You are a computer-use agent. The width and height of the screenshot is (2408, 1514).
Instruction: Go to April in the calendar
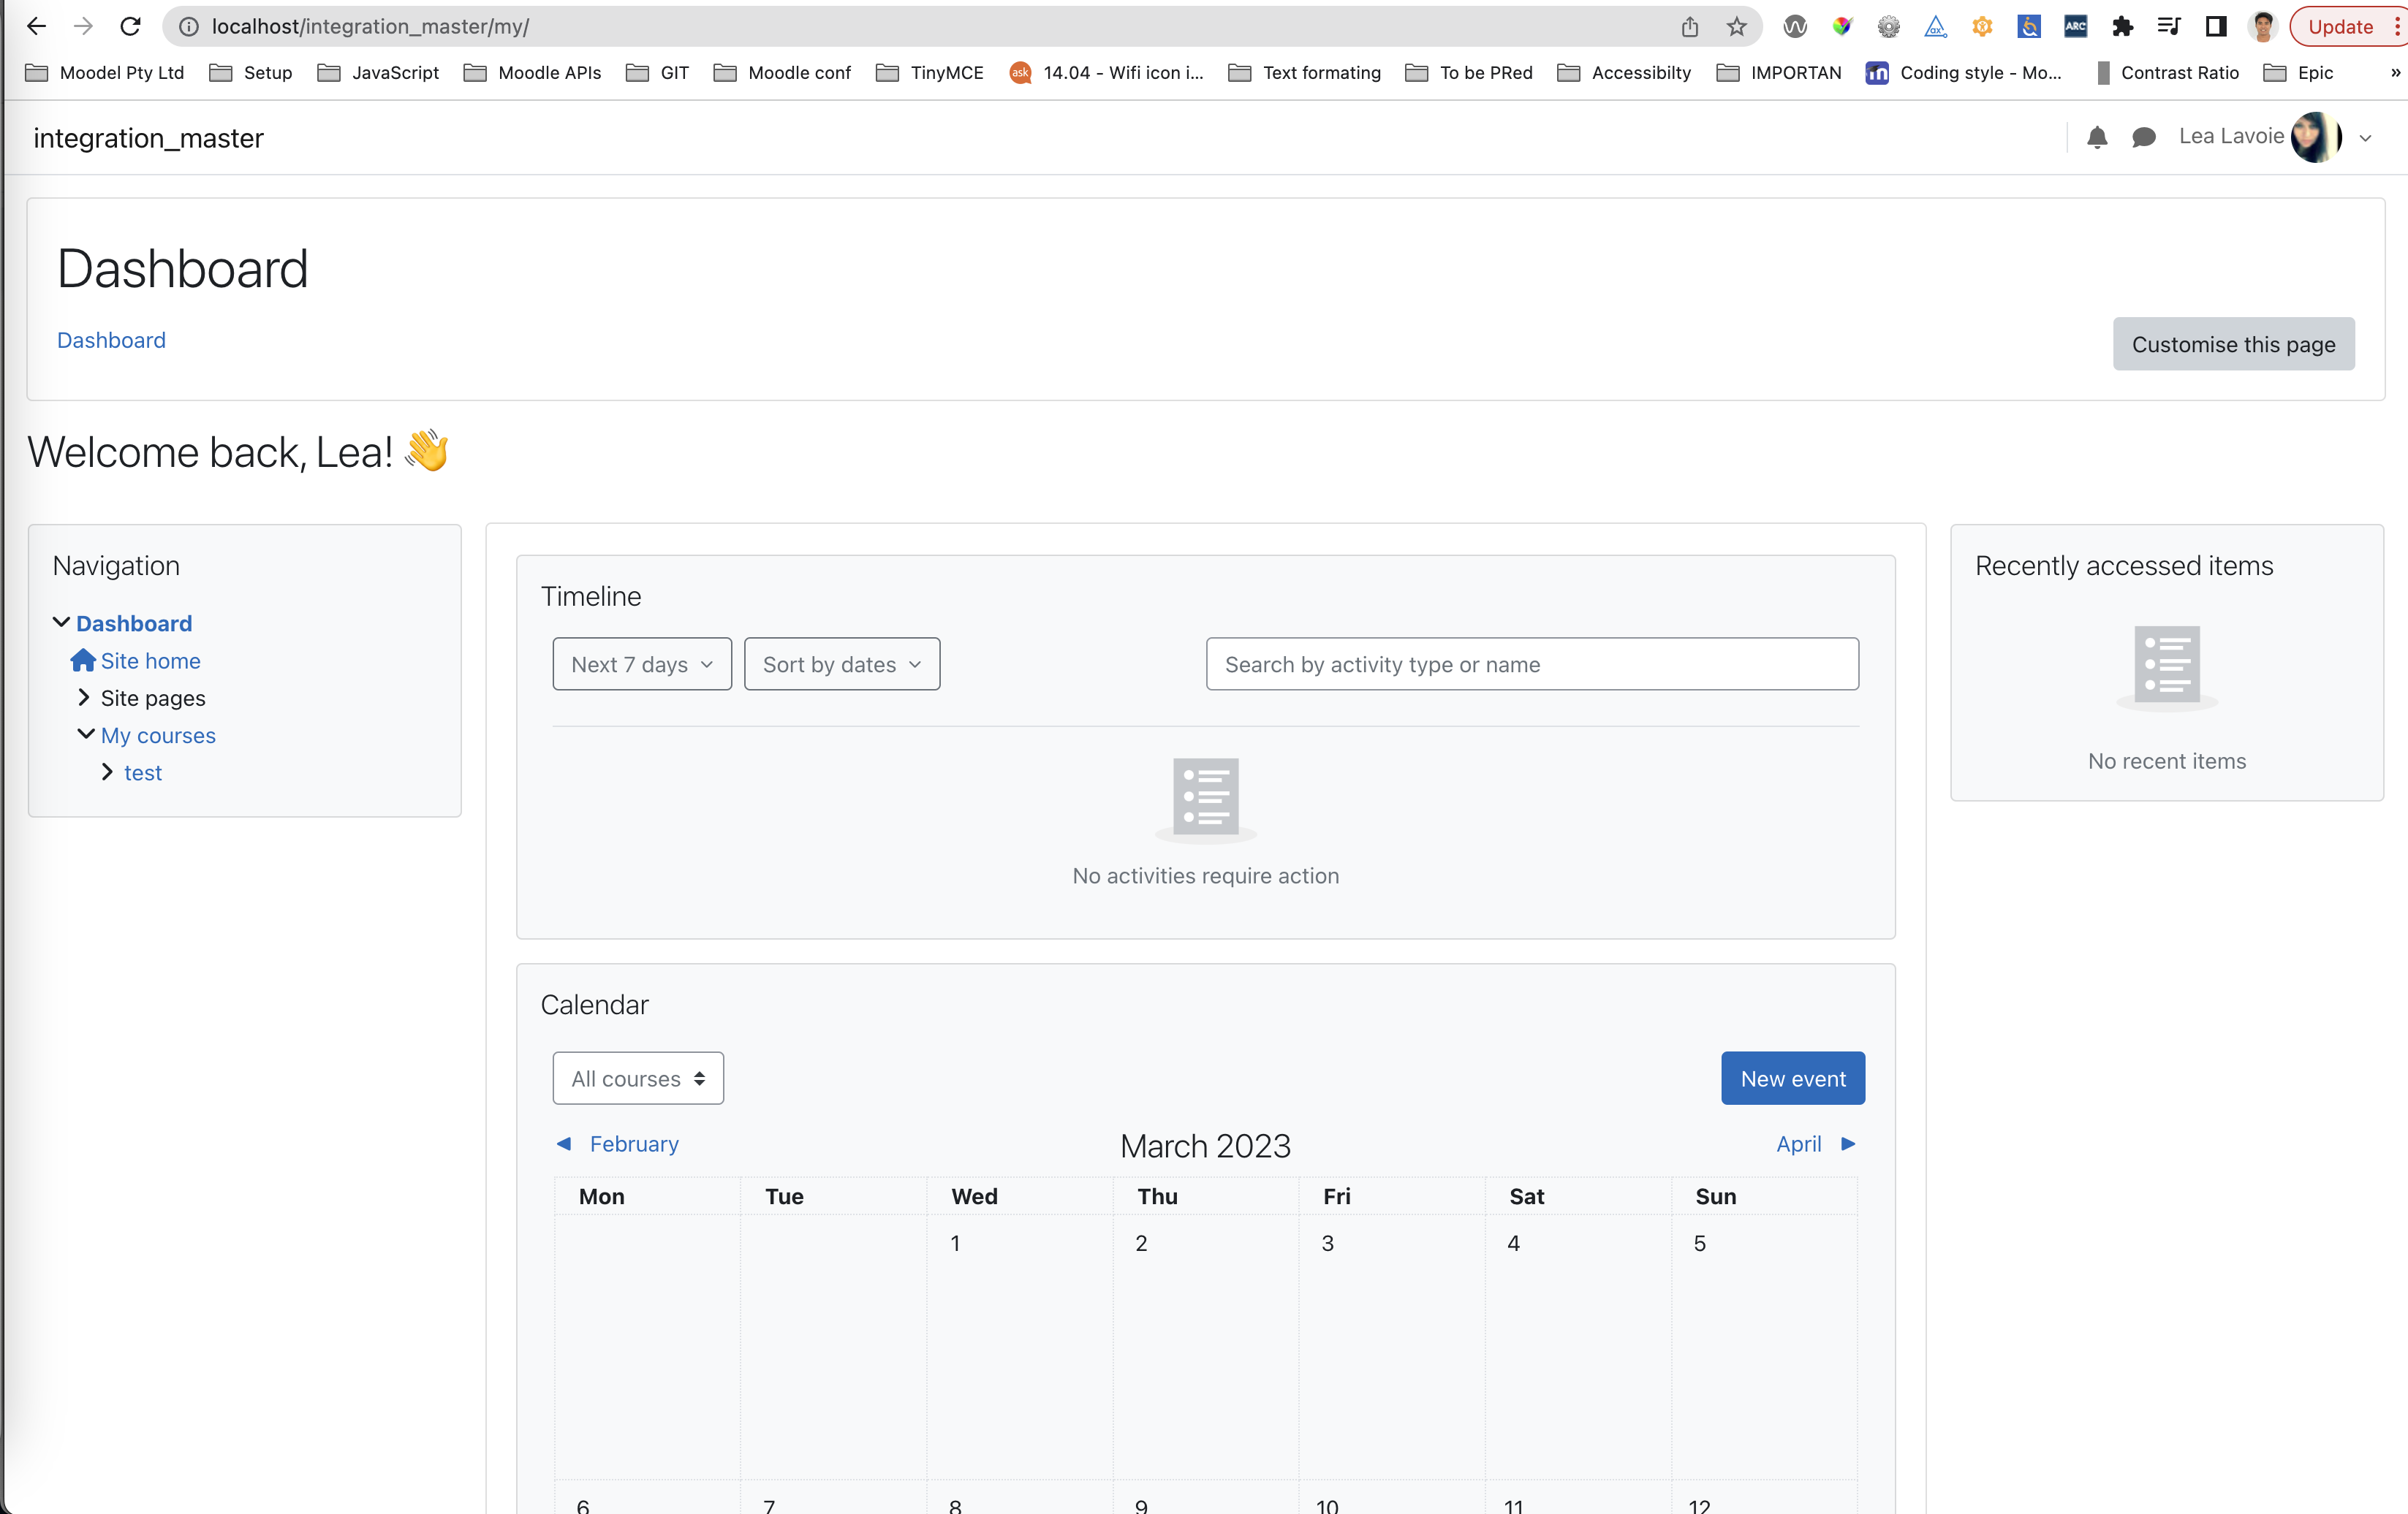click(1798, 1144)
